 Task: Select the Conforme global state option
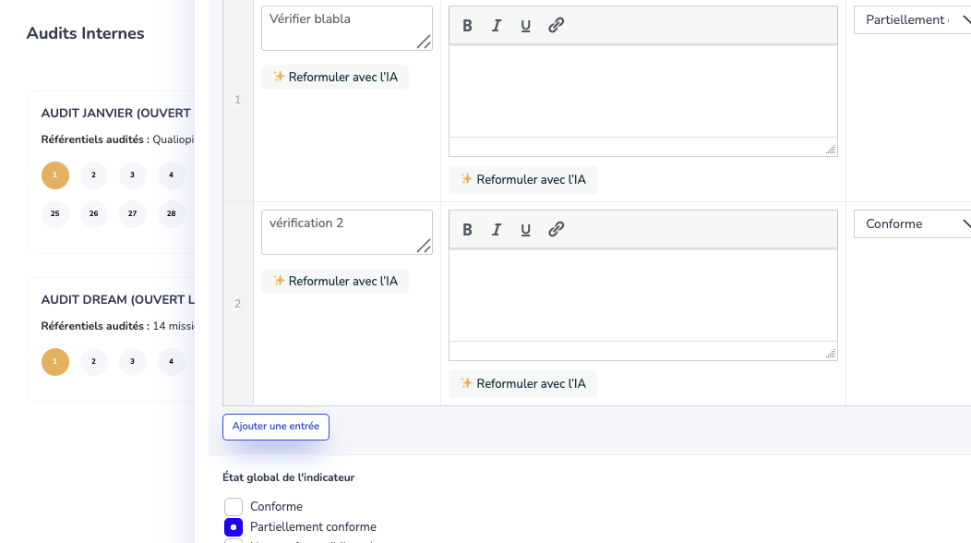pyautogui.click(x=234, y=507)
